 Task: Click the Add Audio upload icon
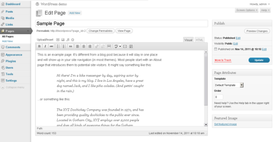68,40
